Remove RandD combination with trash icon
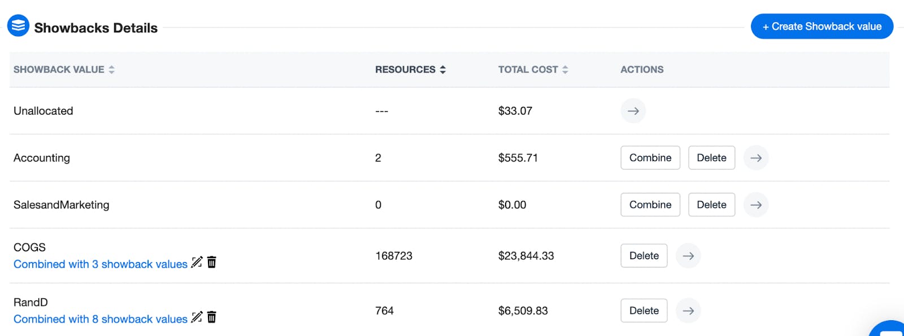Image resolution: width=904 pixels, height=336 pixels. click(212, 317)
